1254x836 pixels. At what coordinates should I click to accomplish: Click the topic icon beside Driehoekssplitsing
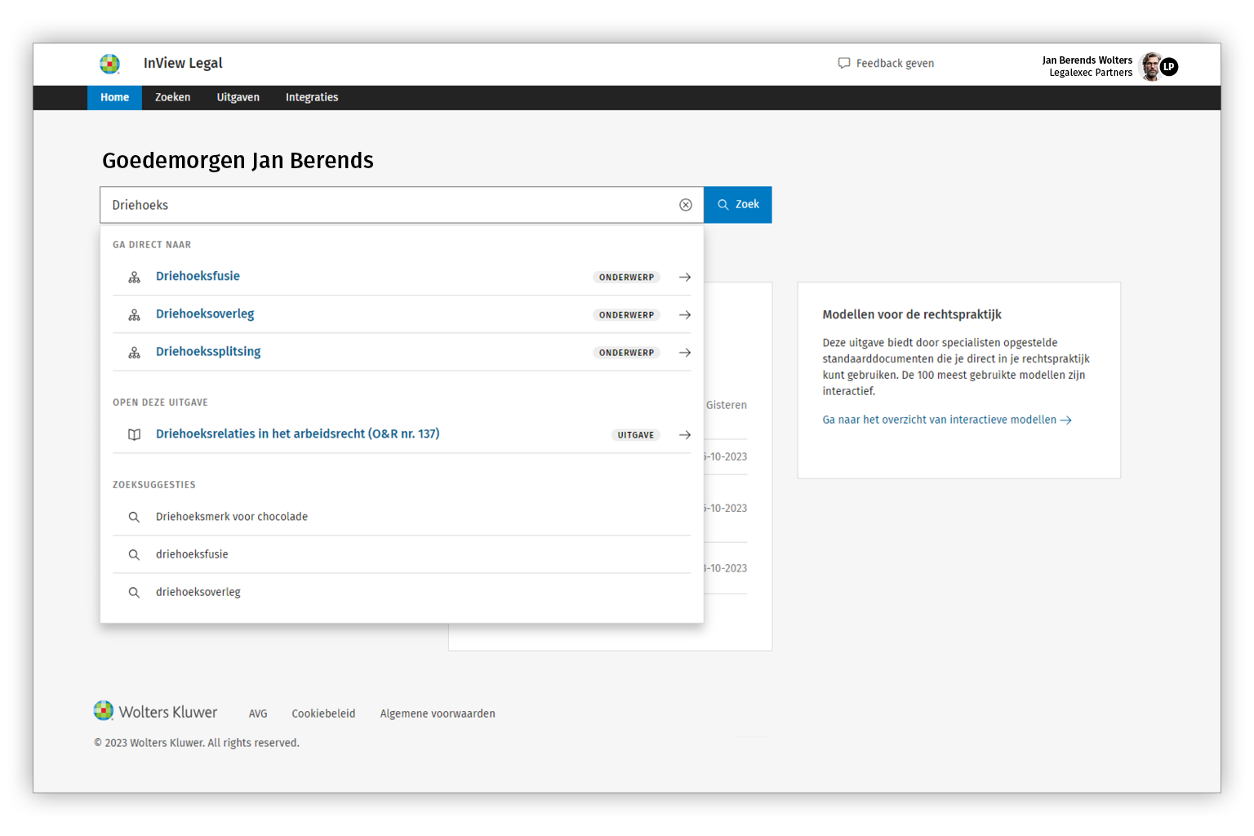[x=134, y=353]
